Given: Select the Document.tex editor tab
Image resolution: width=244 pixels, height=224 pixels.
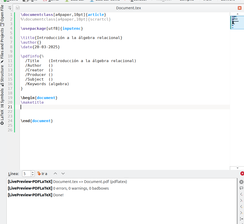Looking at the screenshot, I should pos(128,8).
